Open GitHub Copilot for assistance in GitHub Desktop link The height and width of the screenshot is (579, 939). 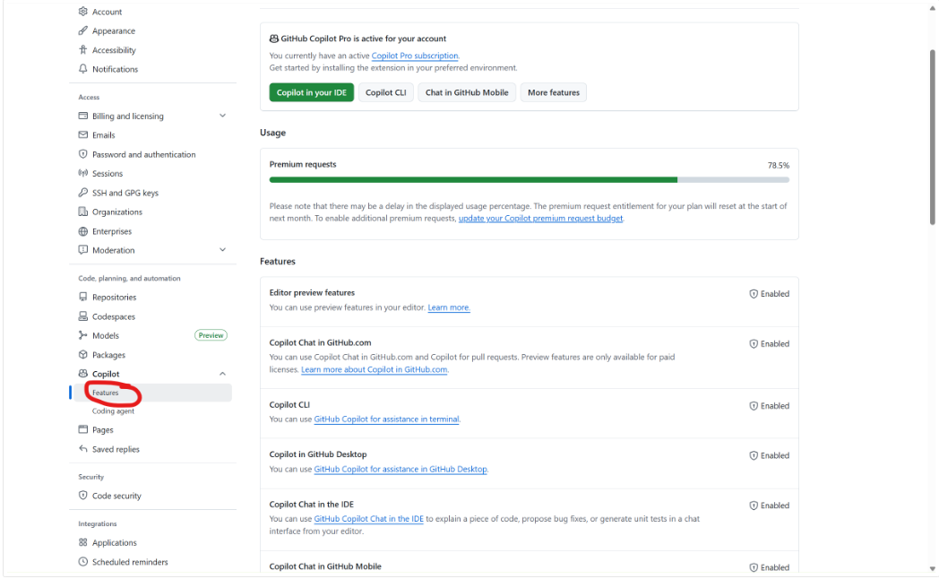point(401,469)
